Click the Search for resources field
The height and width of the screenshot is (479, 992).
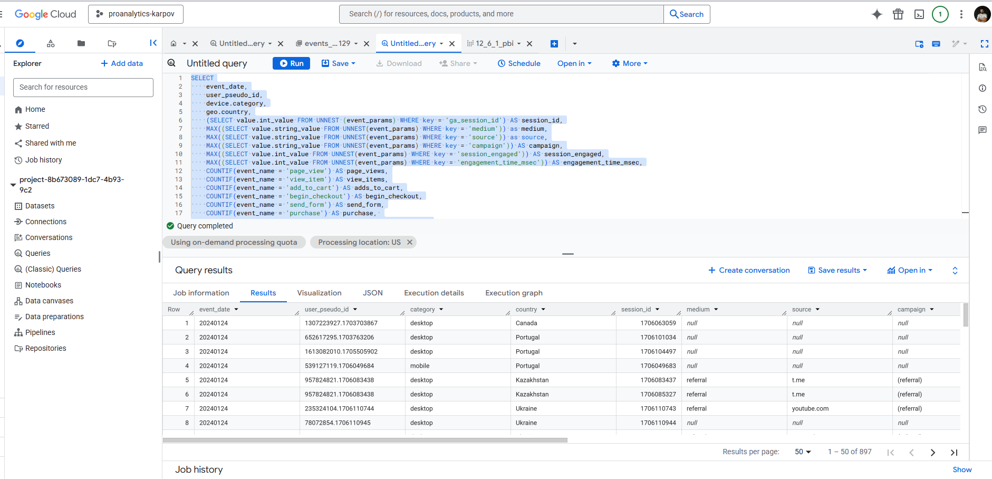tap(83, 87)
